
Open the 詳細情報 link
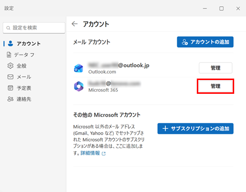[x=90, y=153]
